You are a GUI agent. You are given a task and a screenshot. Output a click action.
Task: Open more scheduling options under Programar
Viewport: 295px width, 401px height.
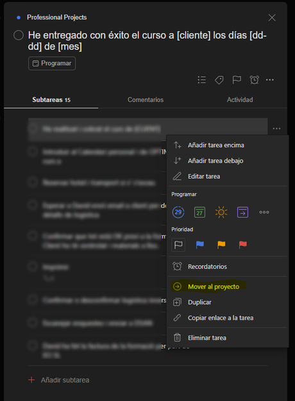[264, 212]
